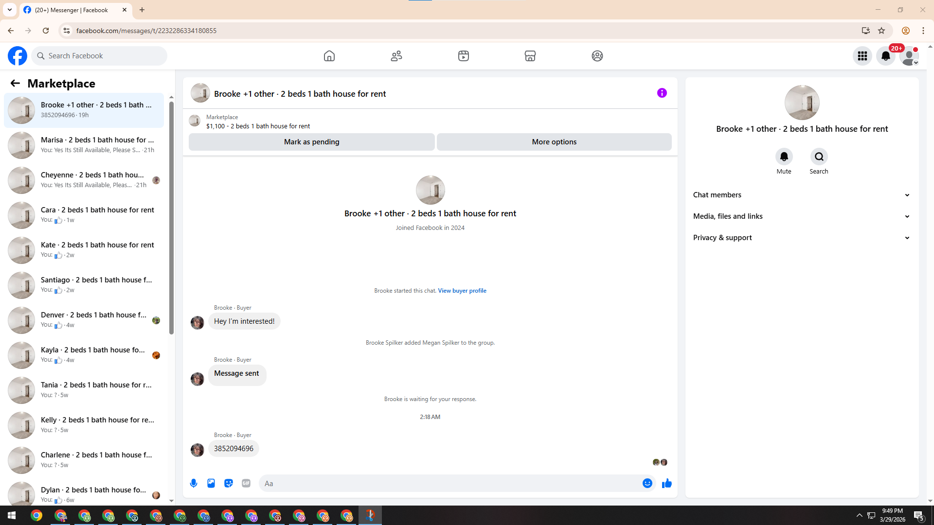Open the Facebook menu grid icon
The height and width of the screenshot is (525, 934).
pyautogui.click(x=862, y=56)
